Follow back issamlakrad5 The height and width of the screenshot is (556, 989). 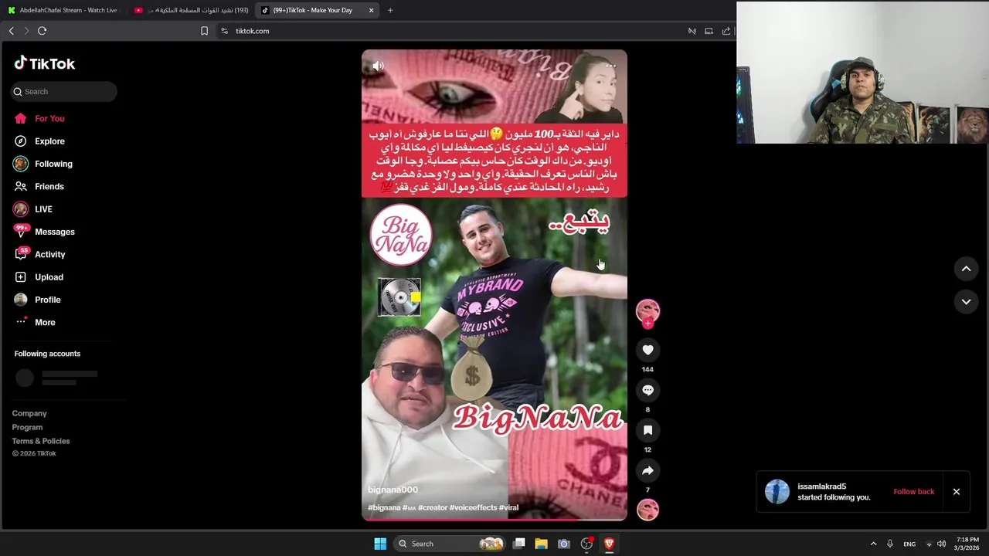[x=913, y=491]
